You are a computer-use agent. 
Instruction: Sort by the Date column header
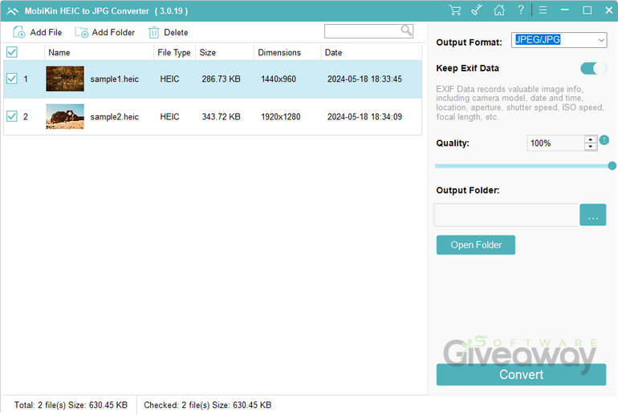point(372,52)
